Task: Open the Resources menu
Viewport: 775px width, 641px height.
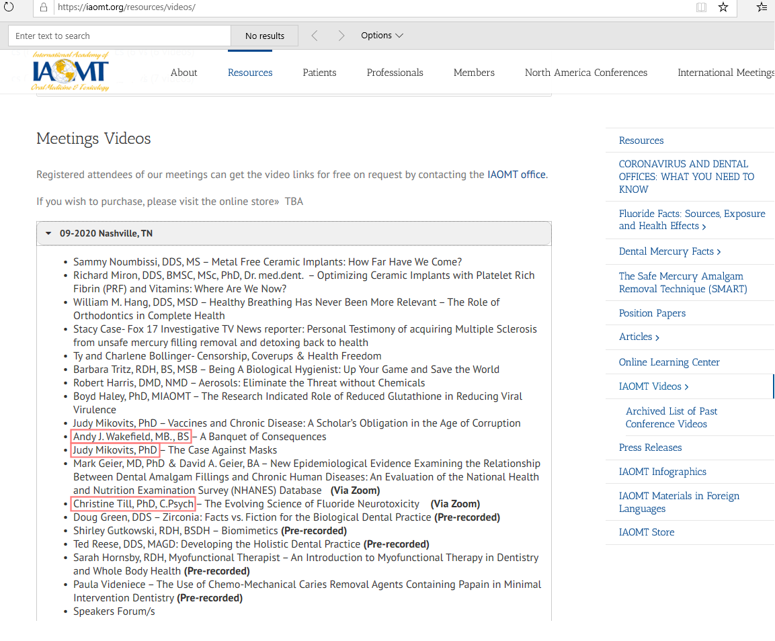Action: (250, 73)
